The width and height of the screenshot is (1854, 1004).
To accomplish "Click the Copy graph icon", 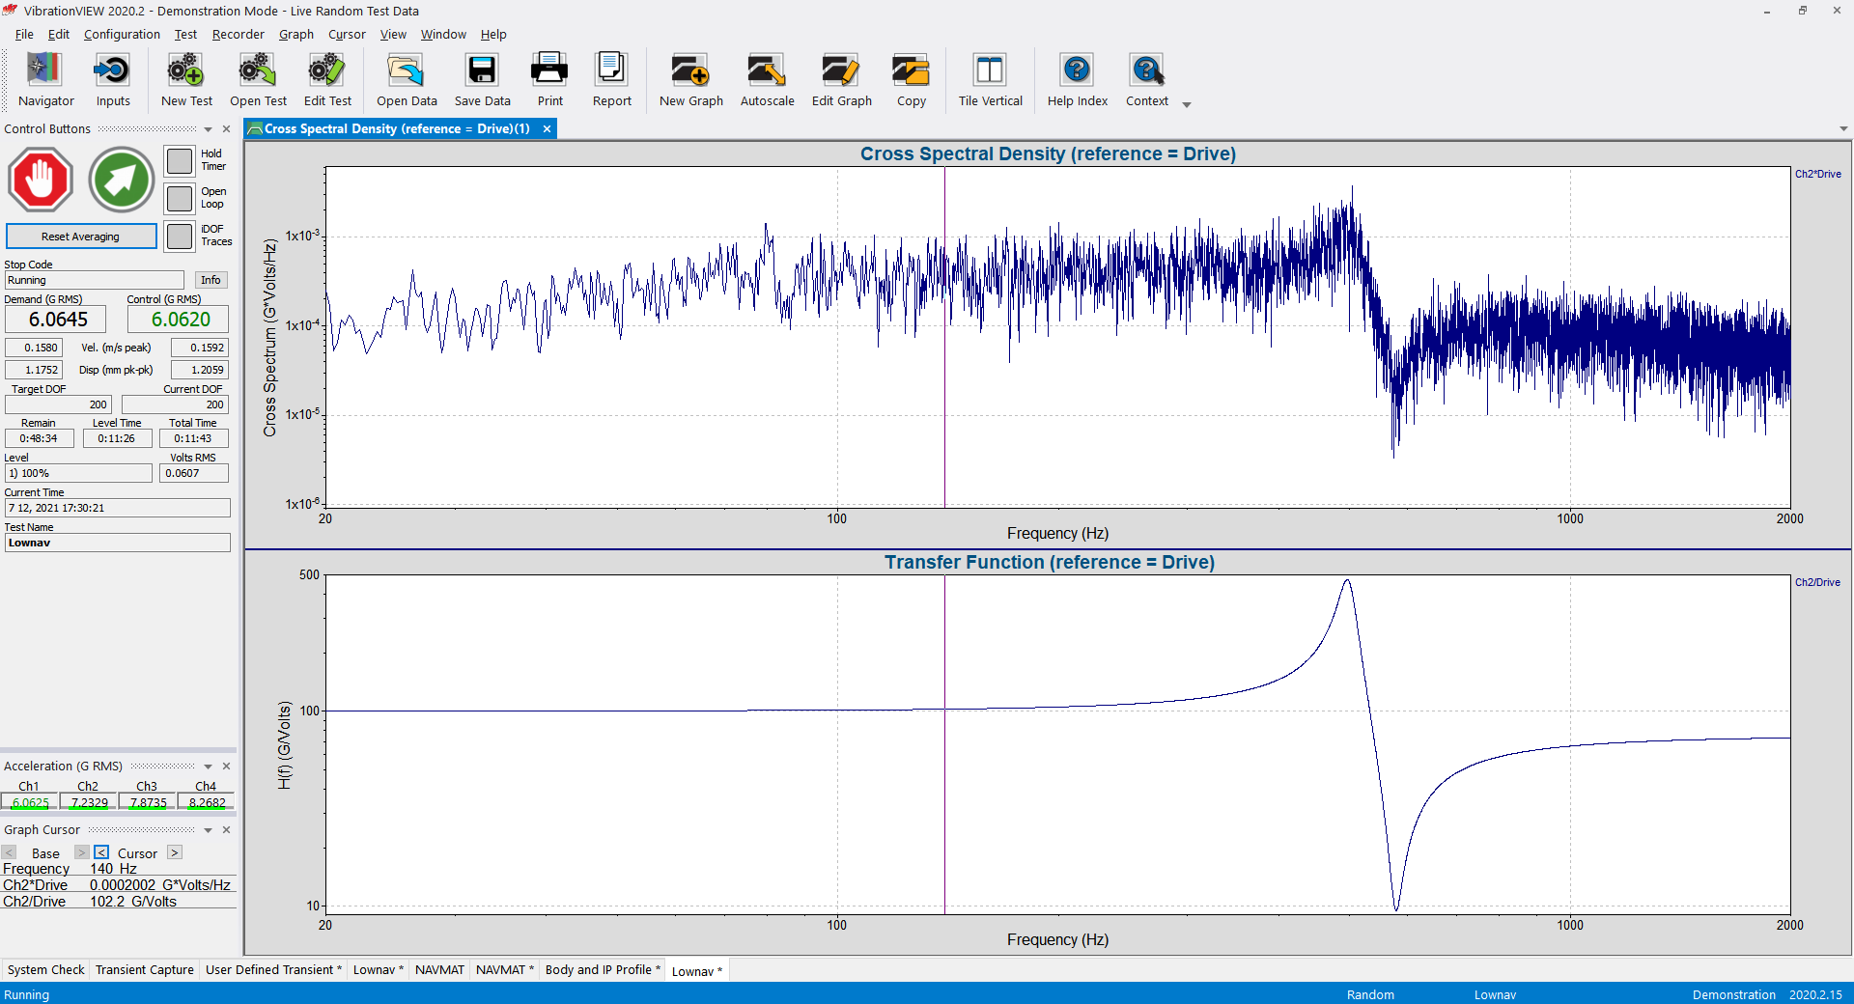I will tap(911, 79).
